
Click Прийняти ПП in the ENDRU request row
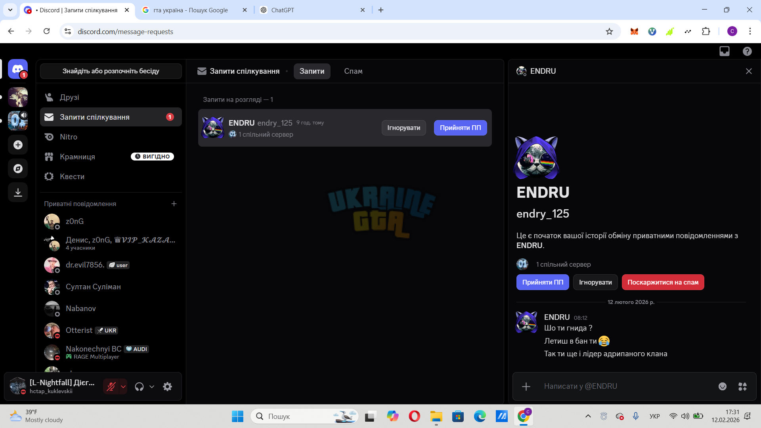point(460,128)
